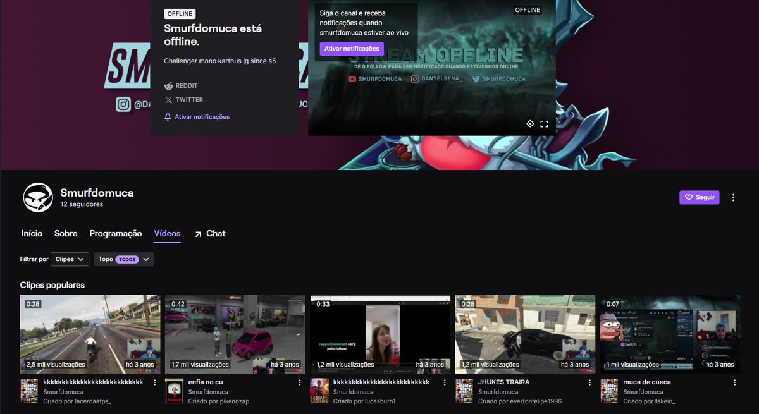This screenshot has height=414, width=759.
Task: Click purple "Ativar notificações" button in player
Action: (352, 49)
